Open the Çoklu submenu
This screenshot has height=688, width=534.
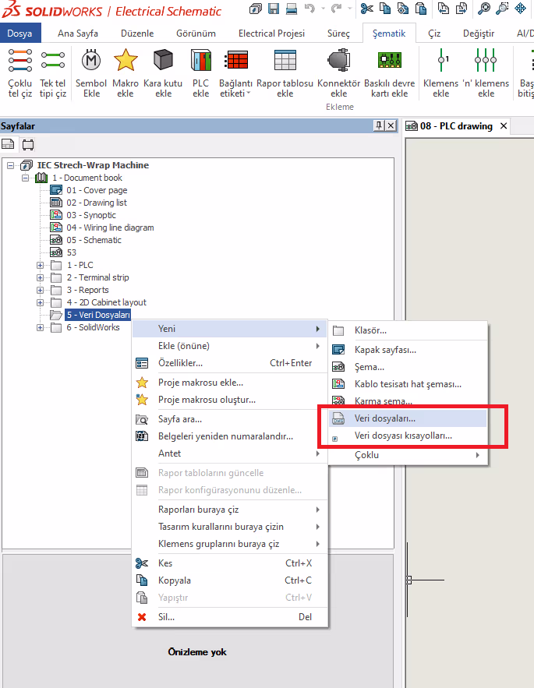click(408, 455)
